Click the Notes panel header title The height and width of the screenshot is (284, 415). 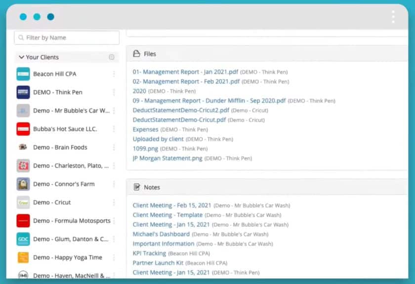point(152,187)
